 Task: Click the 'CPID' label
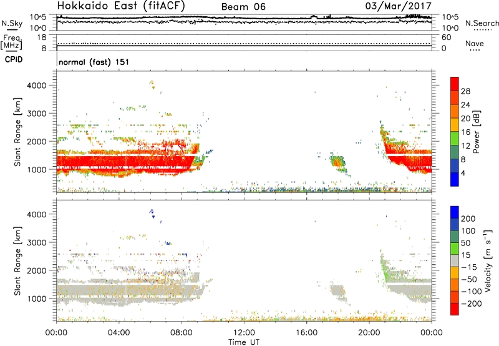point(14,59)
